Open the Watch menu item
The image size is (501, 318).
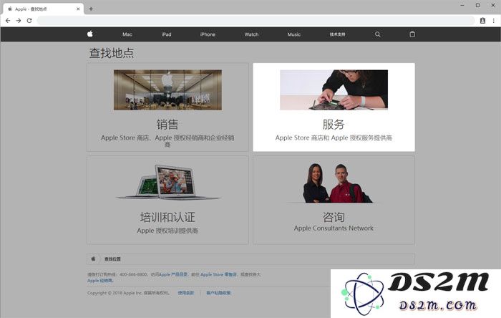(x=251, y=34)
